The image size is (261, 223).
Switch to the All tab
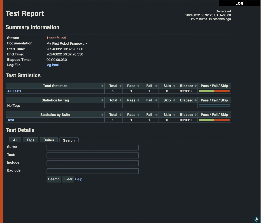pyautogui.click(x=15, y=140)
